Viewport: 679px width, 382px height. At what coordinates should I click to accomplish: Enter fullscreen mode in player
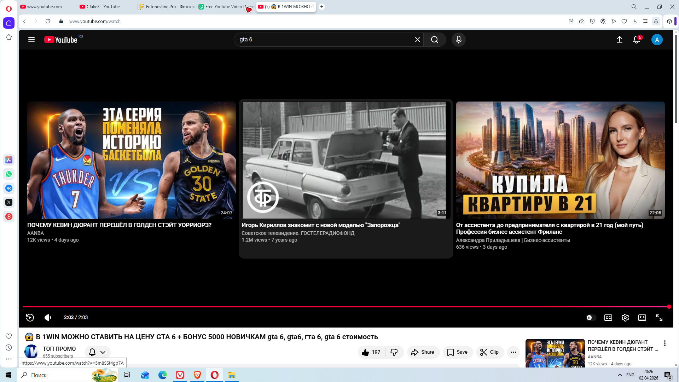coord(659,318)
